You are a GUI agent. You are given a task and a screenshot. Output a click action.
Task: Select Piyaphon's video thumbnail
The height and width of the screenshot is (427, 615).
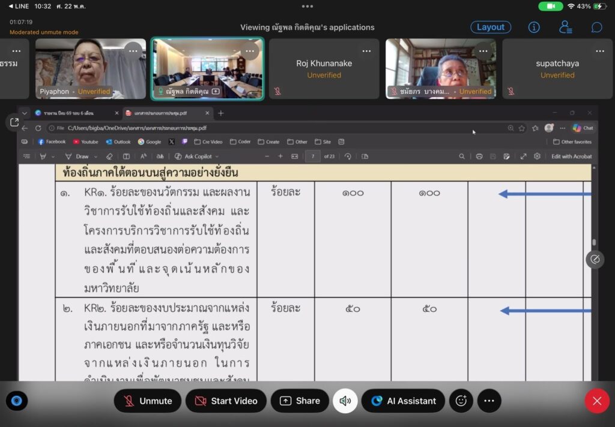(91, 68)
